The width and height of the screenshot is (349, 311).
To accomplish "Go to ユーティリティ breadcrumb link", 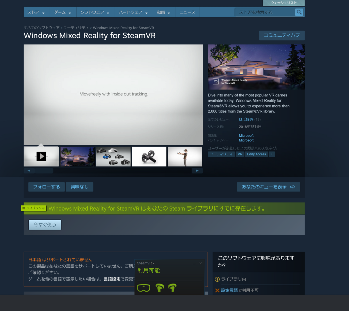I will 76,28.
